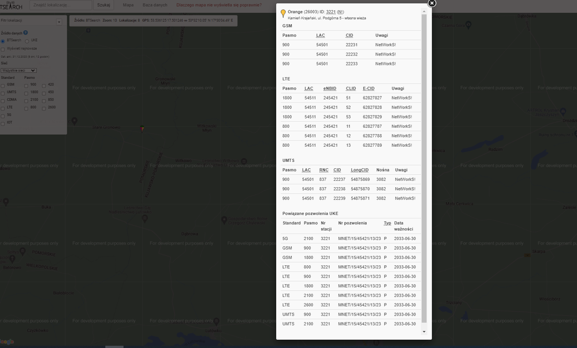The width and height of the screenshot is (577, 348).
Task: Collapse the Filtr lokalizacji panel arrow
Action: click(x=59, y=22)
